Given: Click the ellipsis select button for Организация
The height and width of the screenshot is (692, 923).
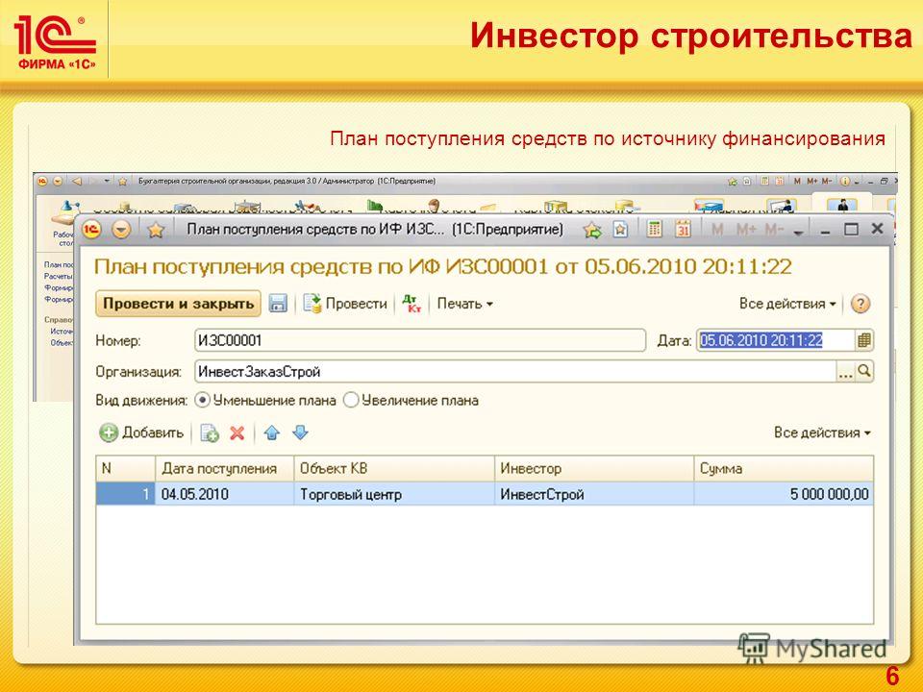Looking at the screenshot, I should click(x=845, y=371).
